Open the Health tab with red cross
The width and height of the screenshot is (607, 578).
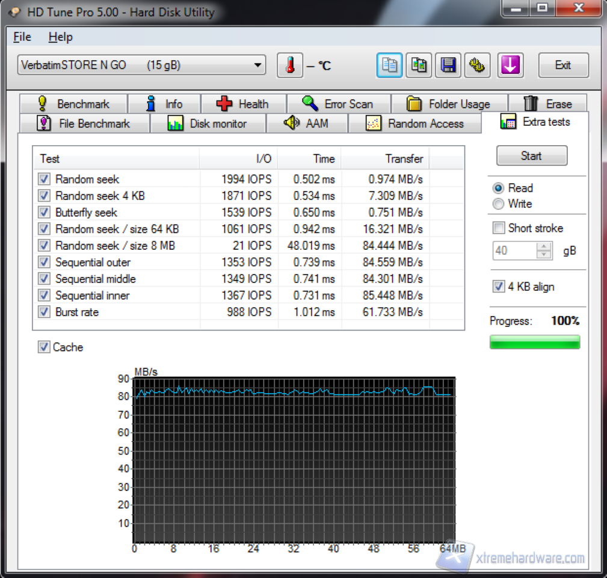pos(242,104)
